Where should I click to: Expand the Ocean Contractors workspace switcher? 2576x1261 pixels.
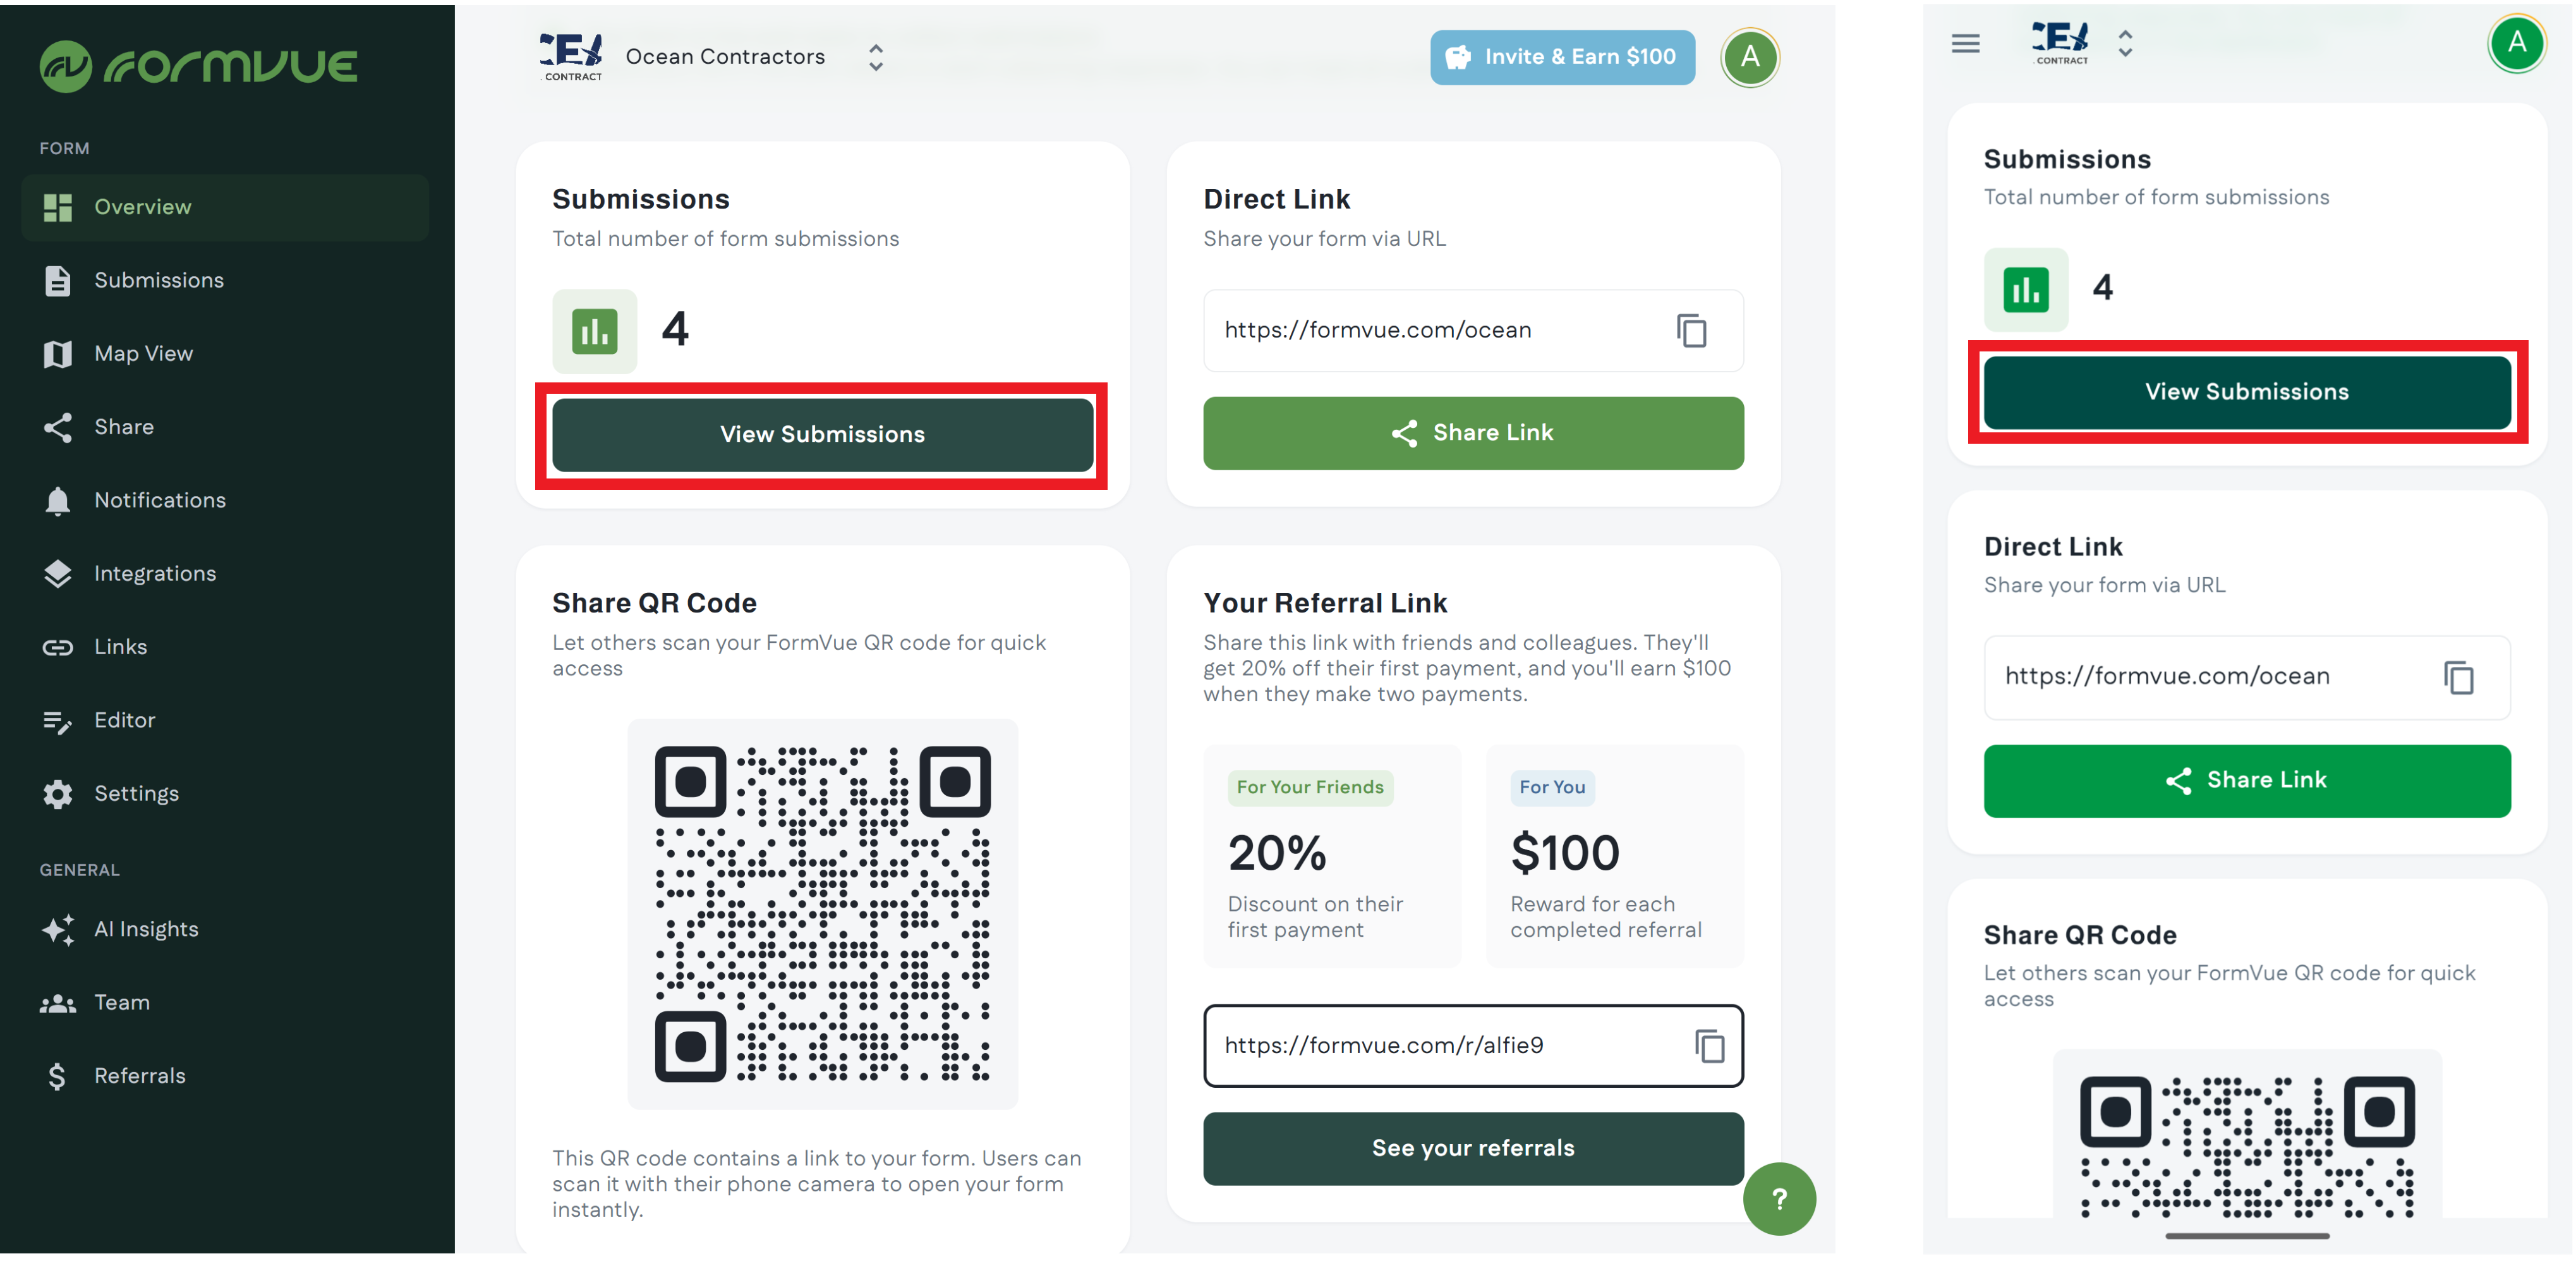(x=875, y=57)
